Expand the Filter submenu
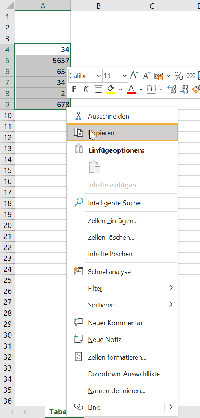 [171, 287]
